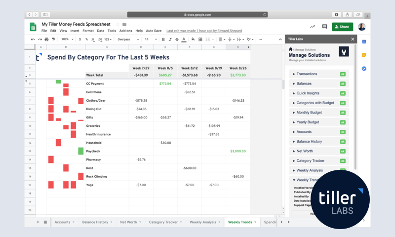Expand the Category Tracker solution
Screen dimensions: 395x237
click(x=319, y=160)
